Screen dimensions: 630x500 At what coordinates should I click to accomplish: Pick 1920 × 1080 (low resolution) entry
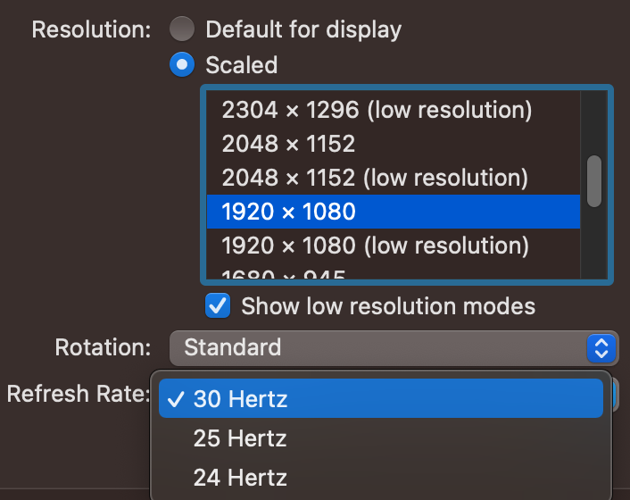(375, 246)
